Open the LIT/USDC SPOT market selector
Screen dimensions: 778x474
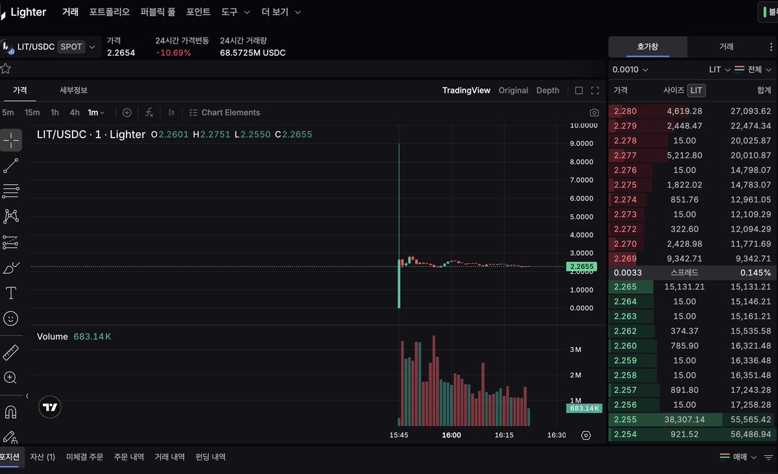(50, 47)
